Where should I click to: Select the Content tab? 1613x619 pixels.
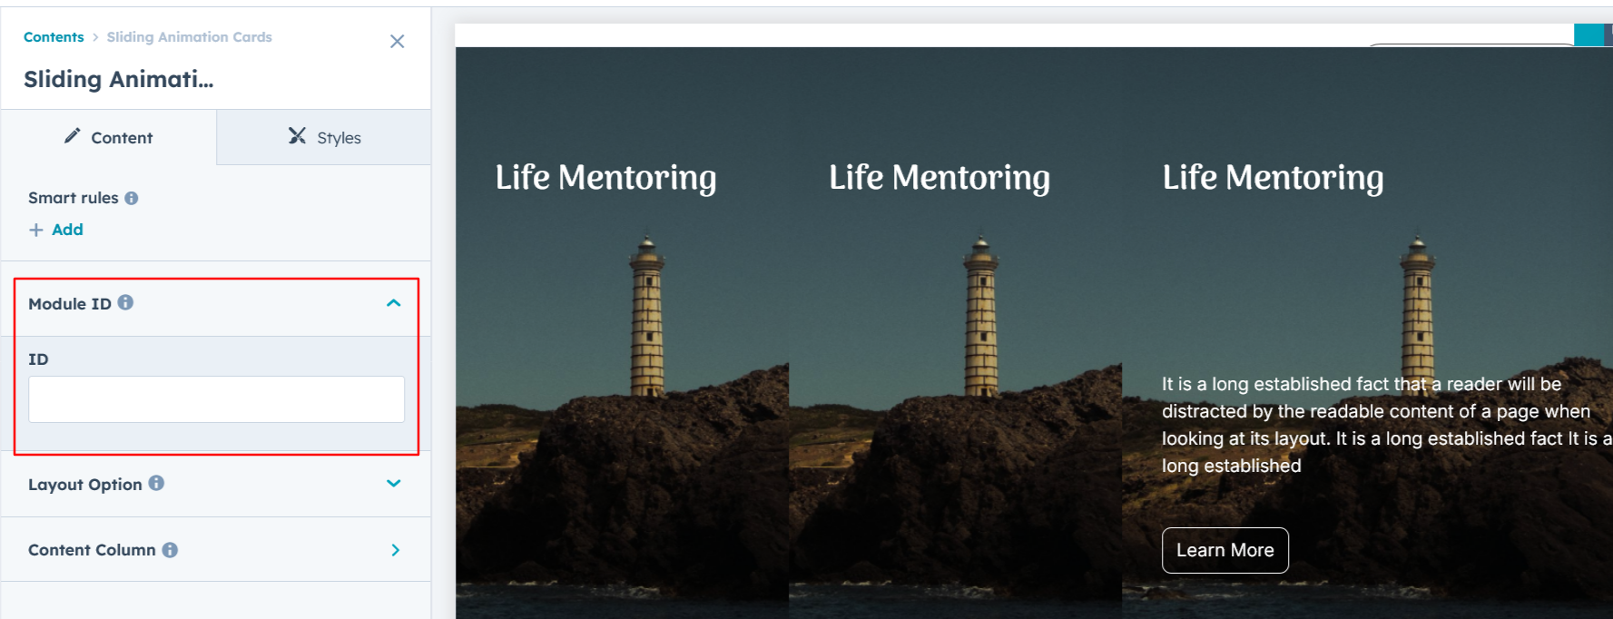109,137
